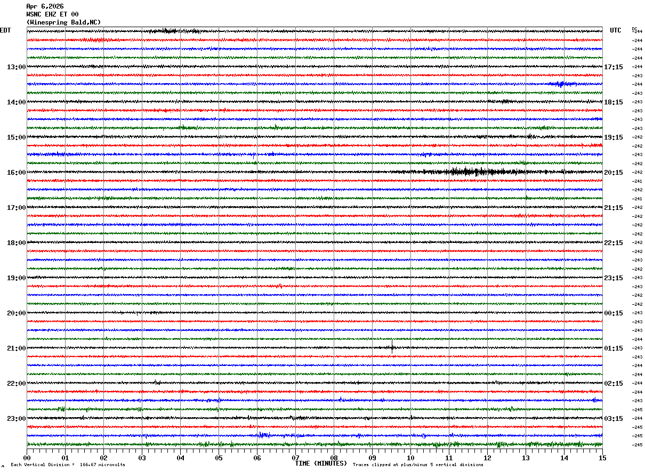Click minute tick label 10 on x-axis

(410, 458)
